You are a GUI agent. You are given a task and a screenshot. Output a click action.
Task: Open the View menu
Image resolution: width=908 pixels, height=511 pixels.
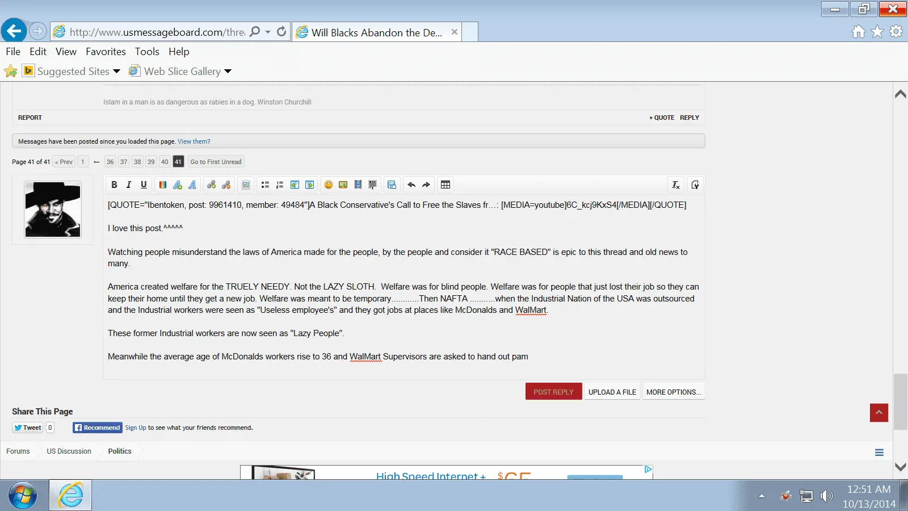click(x=66, y=52)
